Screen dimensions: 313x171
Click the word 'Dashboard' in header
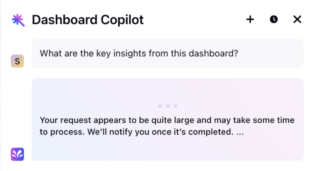[65, 20]
